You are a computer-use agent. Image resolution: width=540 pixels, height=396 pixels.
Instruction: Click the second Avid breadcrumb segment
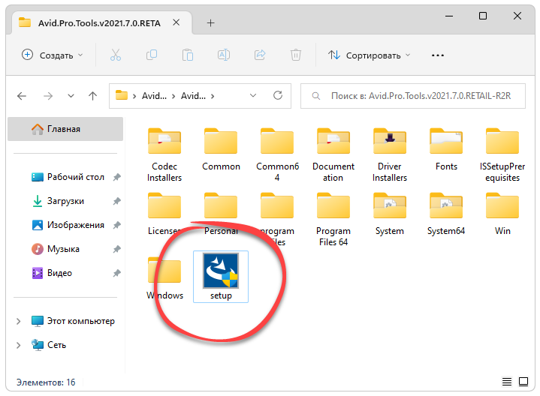(193, 96)
